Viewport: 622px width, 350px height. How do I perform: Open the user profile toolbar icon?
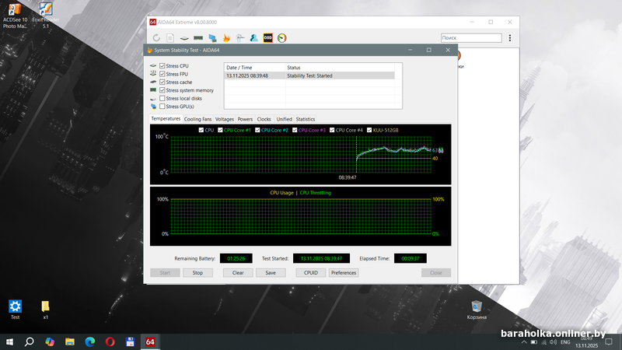(253, 37)
